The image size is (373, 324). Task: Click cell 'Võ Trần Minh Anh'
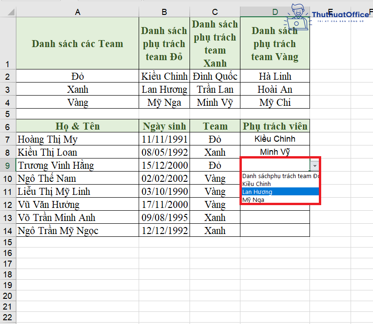tap(77, 217)
